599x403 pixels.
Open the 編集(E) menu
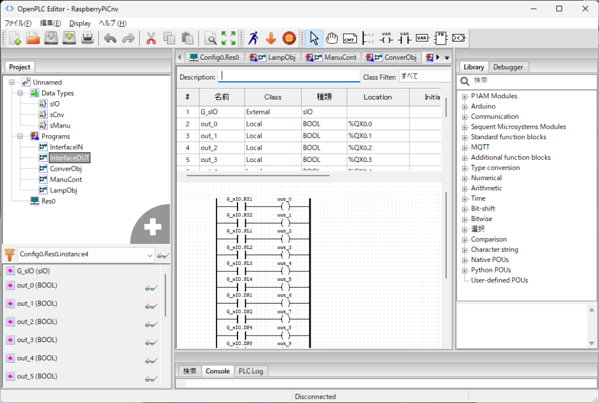[50, 23]
